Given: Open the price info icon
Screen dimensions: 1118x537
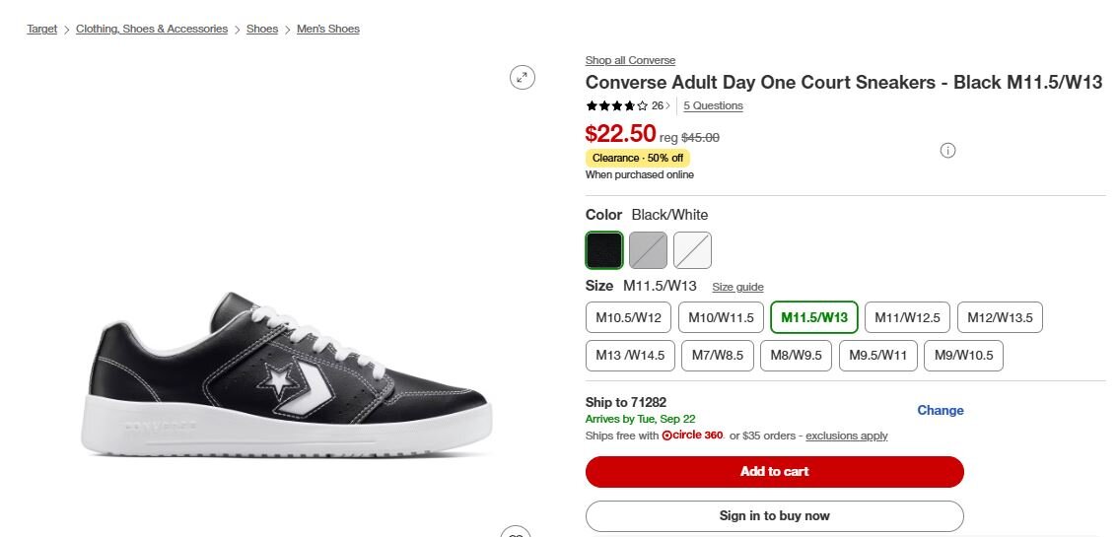Looking at the screenshot, I should 947,151.
